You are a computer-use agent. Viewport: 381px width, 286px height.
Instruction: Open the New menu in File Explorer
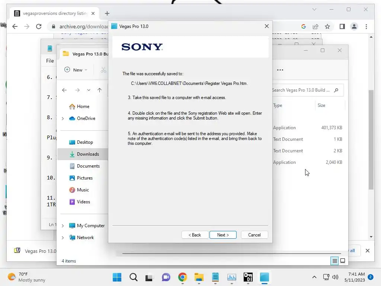[x=76, y=70]
